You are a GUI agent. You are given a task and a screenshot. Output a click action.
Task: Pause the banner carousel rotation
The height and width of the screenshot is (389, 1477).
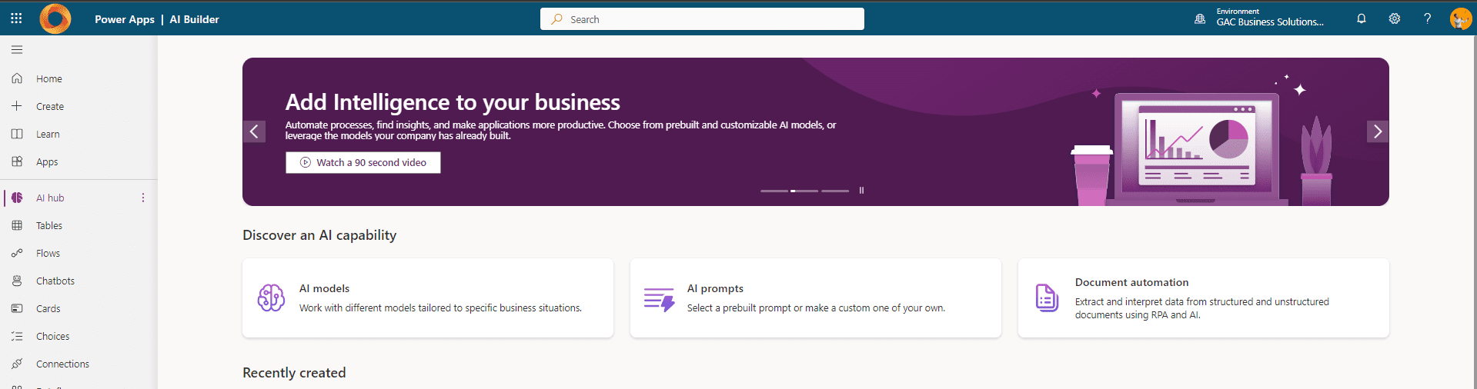pos(861,190)
